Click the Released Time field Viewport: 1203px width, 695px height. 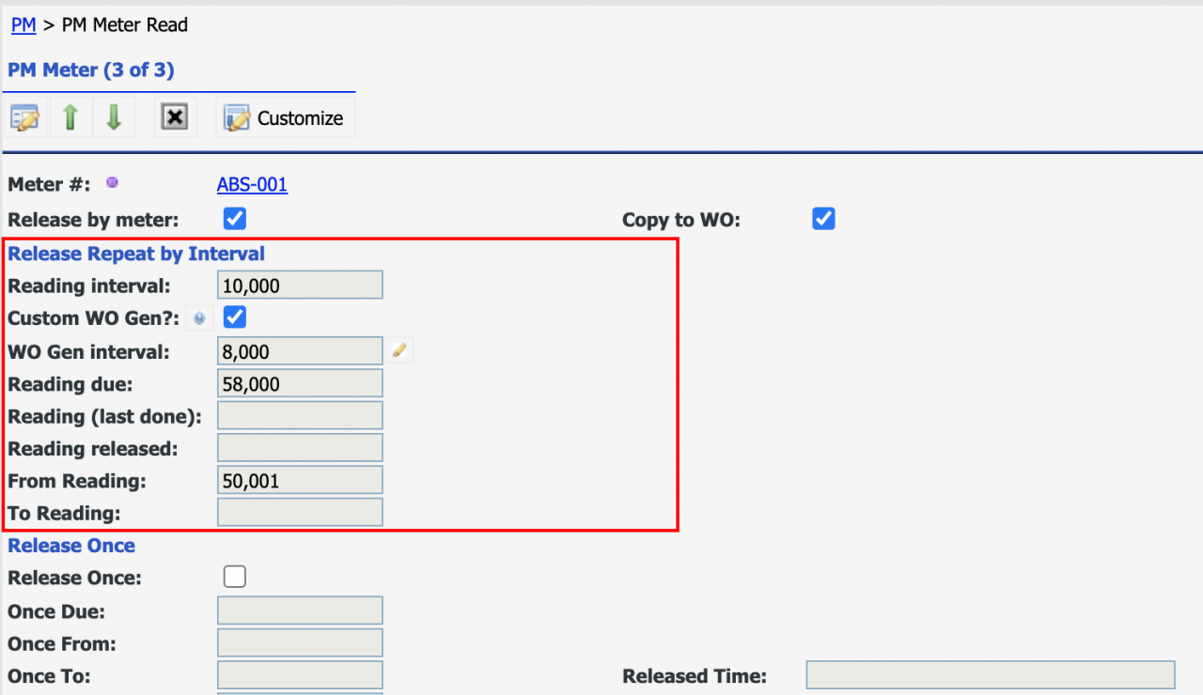pyautogui.click(x=990, y=674)
